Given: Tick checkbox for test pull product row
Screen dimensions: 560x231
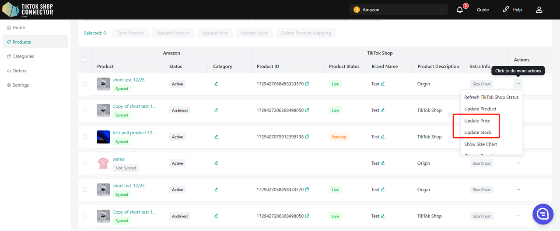Looking at the screenshot, I should point(85,136).
